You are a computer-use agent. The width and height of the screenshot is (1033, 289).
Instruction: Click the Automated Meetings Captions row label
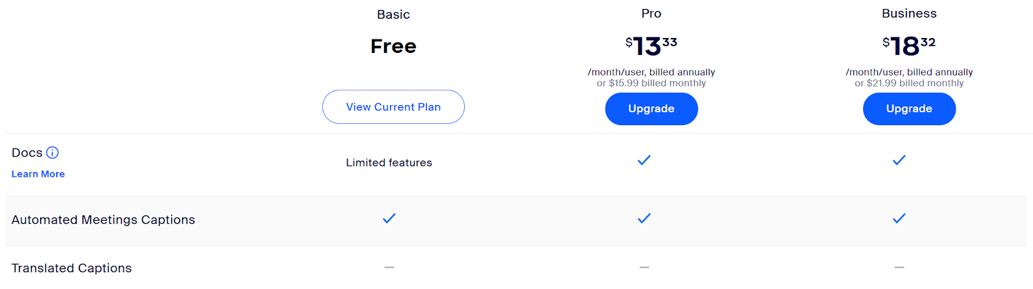[103, 220]
